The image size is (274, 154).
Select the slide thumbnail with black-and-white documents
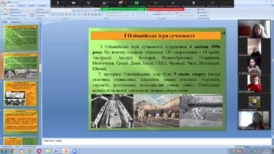(21, 94)
